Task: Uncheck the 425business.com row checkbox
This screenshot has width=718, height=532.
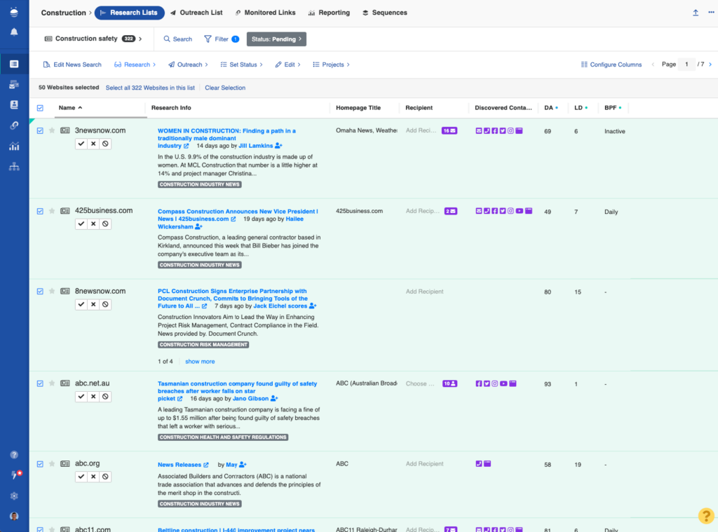Action: coord(40,212)
